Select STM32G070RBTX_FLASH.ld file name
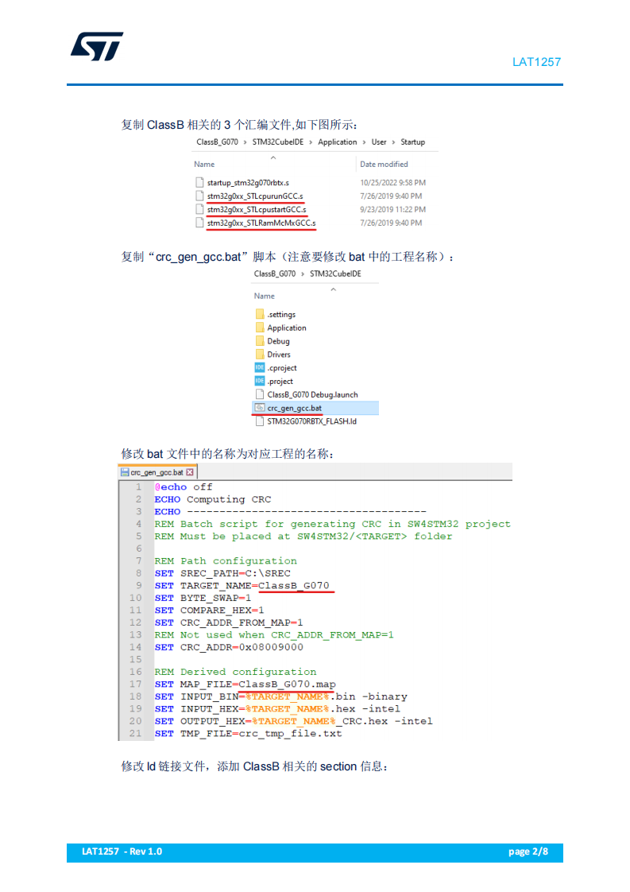The width and height of the screenshot is (630, 892). pos(312,421)
